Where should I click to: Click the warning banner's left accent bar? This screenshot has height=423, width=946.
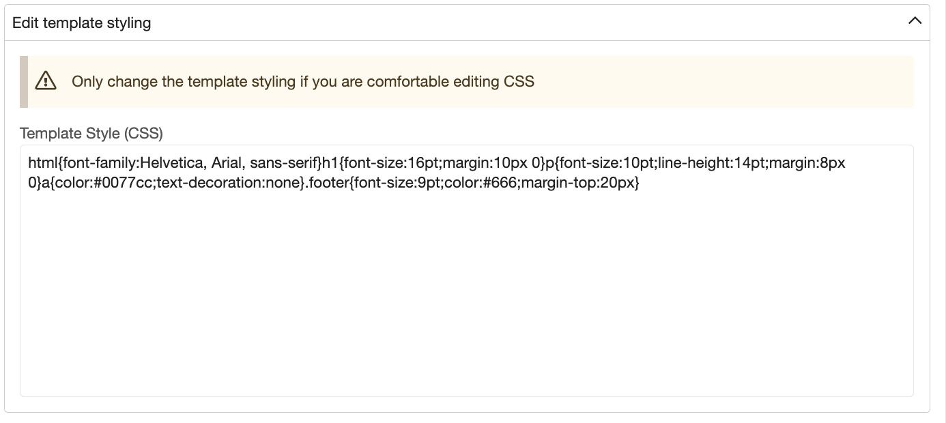click(x=23, y=81)
